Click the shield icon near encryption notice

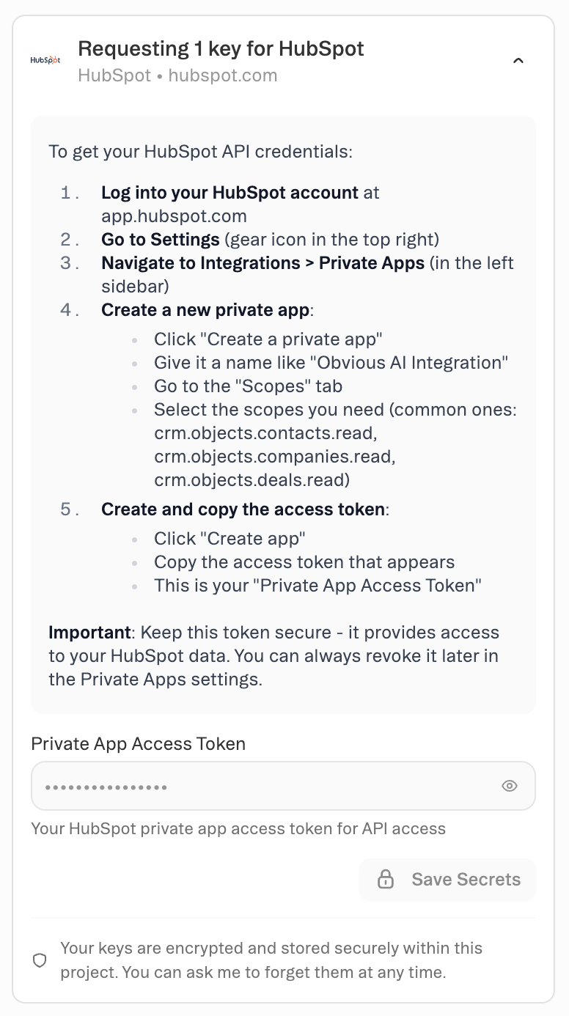click(41, 960)
